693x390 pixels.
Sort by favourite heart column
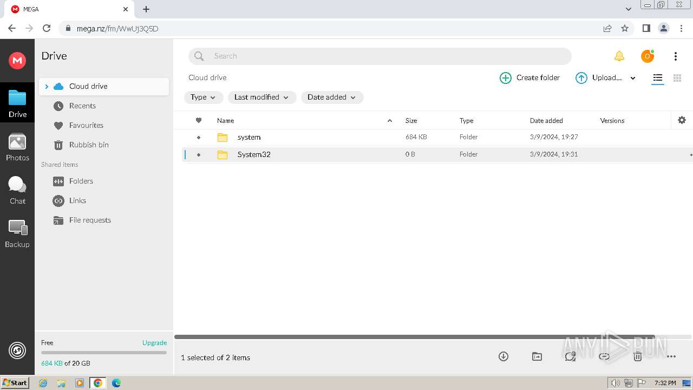tap(199, 120)
